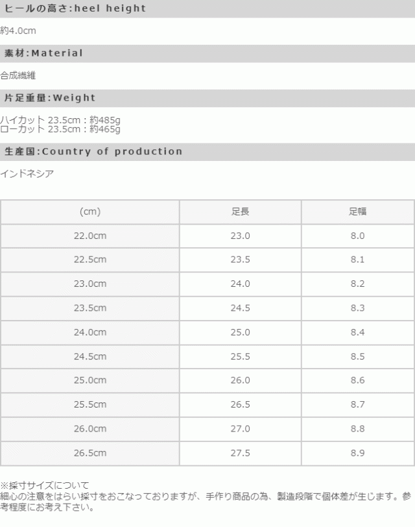Viewport: 415px width, 527px height.
Task: Click the 足長 column header
Action: (240, 212)
